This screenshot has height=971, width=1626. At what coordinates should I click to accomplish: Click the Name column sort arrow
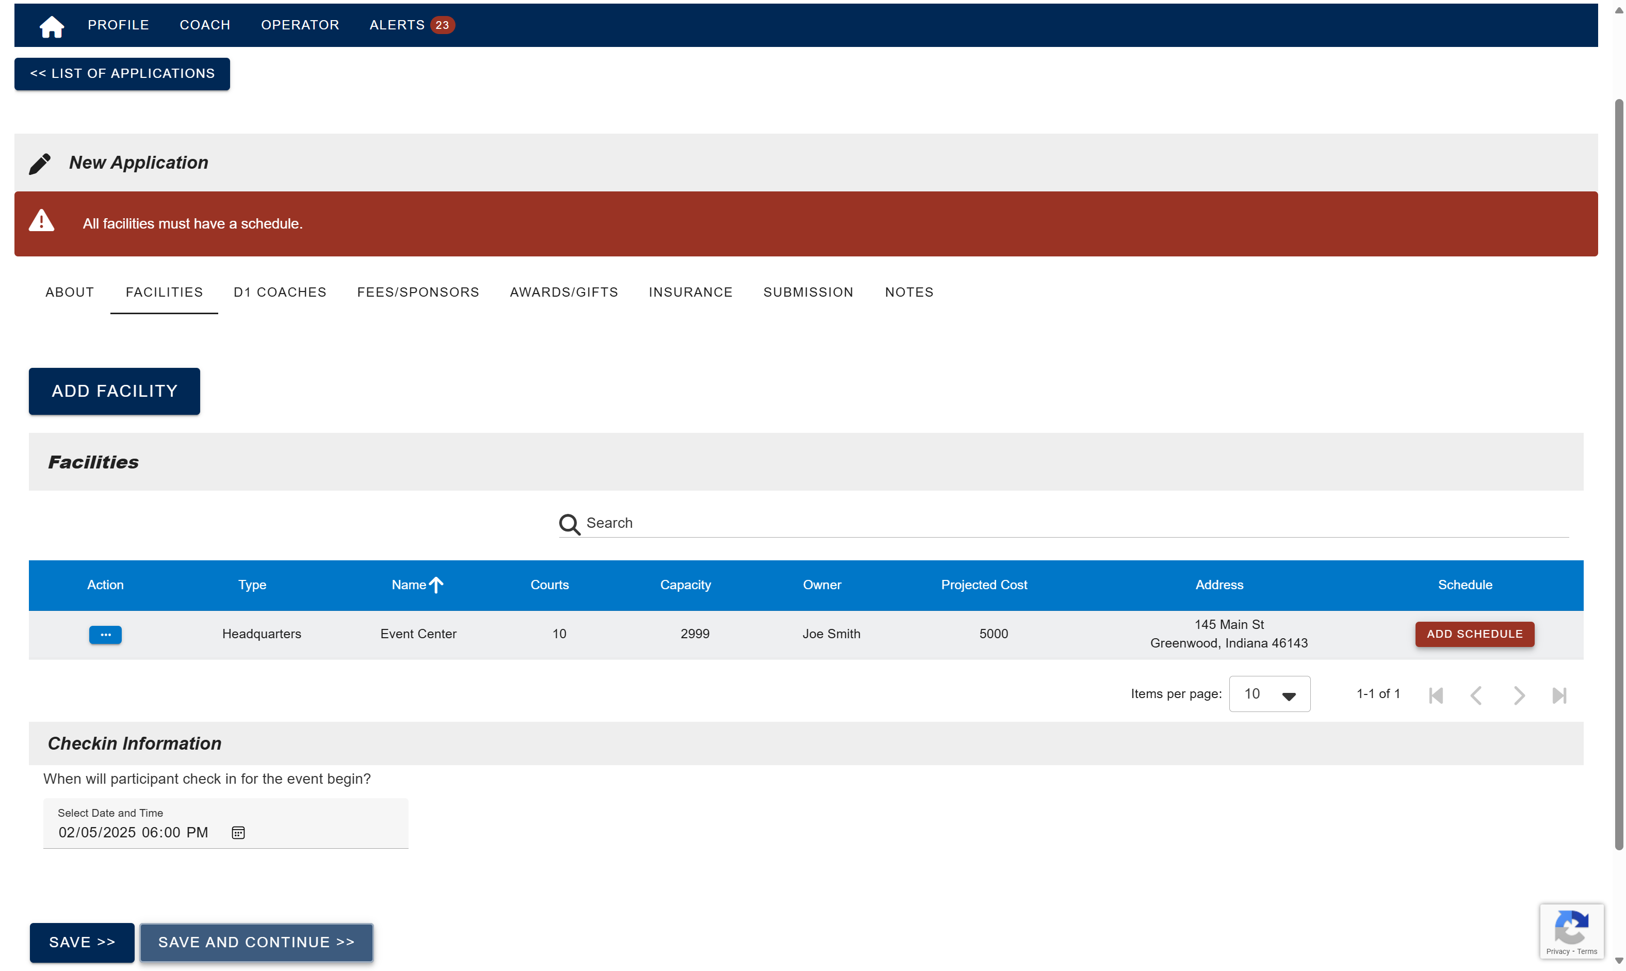pyautogui.click(x=435, y=585)
